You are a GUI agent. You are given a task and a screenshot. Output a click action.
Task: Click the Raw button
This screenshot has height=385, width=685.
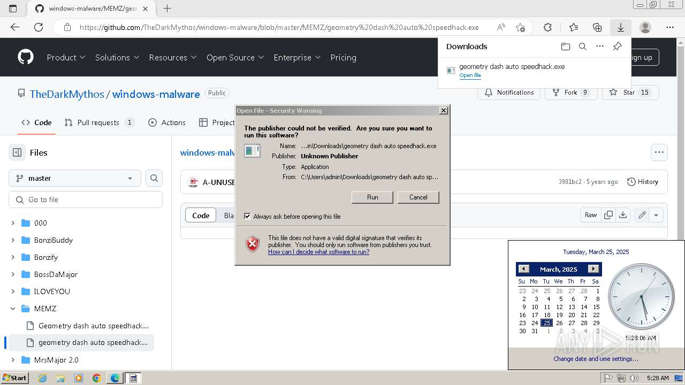[x=591, y=215]
